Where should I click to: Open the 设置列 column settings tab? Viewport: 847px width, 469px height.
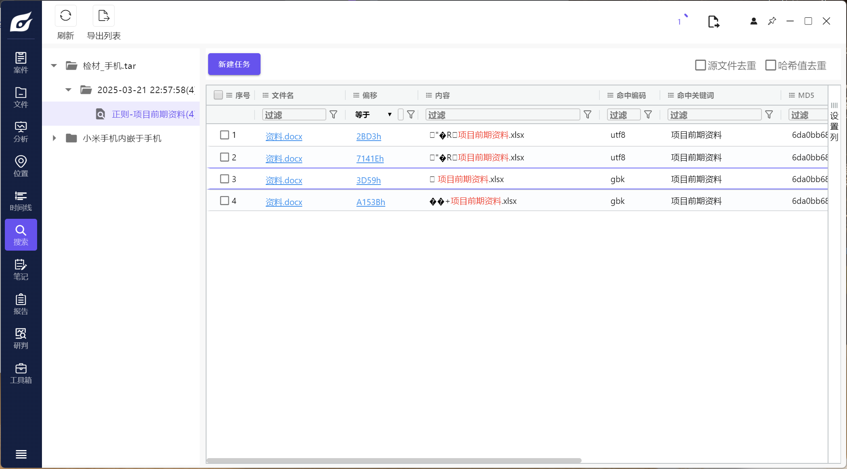click(834, 123)
